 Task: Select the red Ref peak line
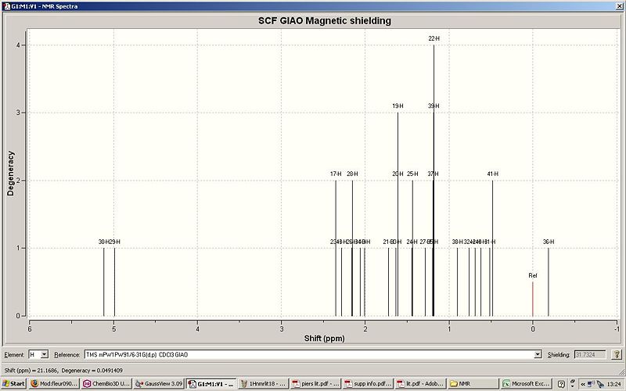533,299
